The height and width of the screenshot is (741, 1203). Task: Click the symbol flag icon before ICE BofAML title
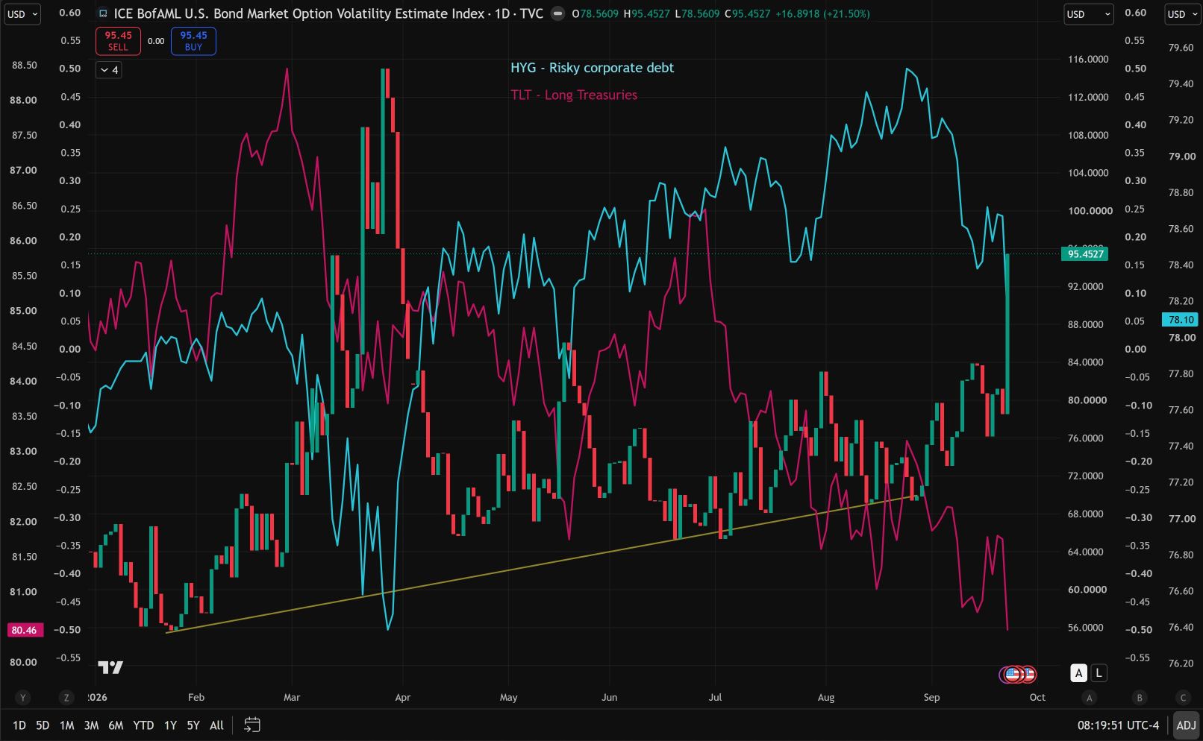click(x=103, y=13)
